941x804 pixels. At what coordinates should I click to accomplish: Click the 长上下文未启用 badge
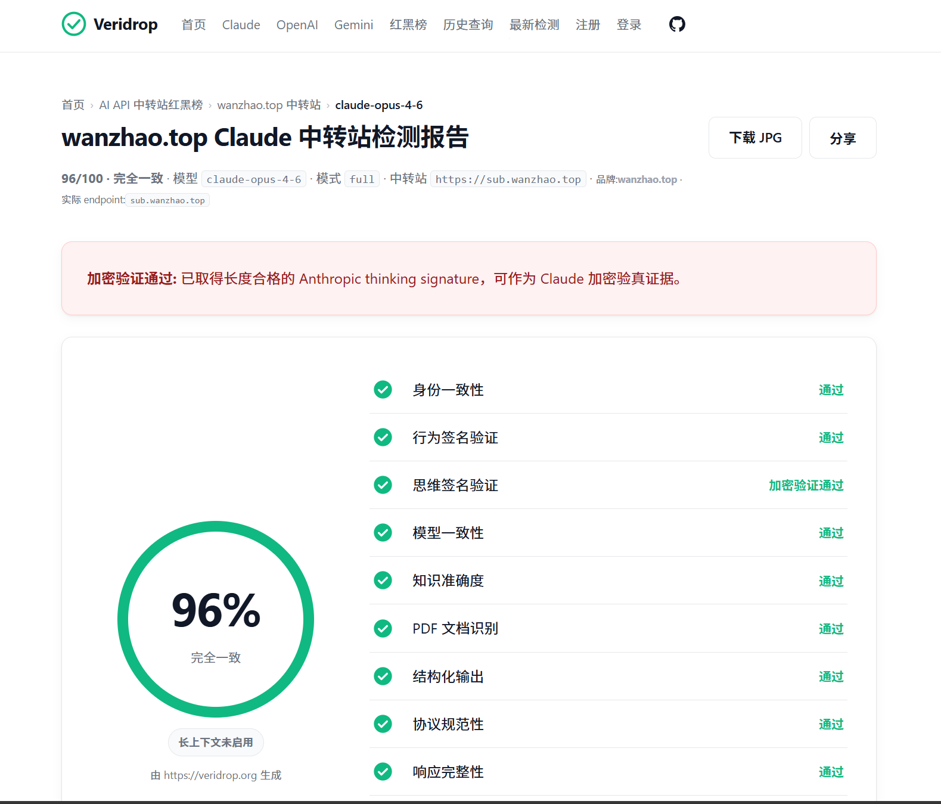coord(216,743)
